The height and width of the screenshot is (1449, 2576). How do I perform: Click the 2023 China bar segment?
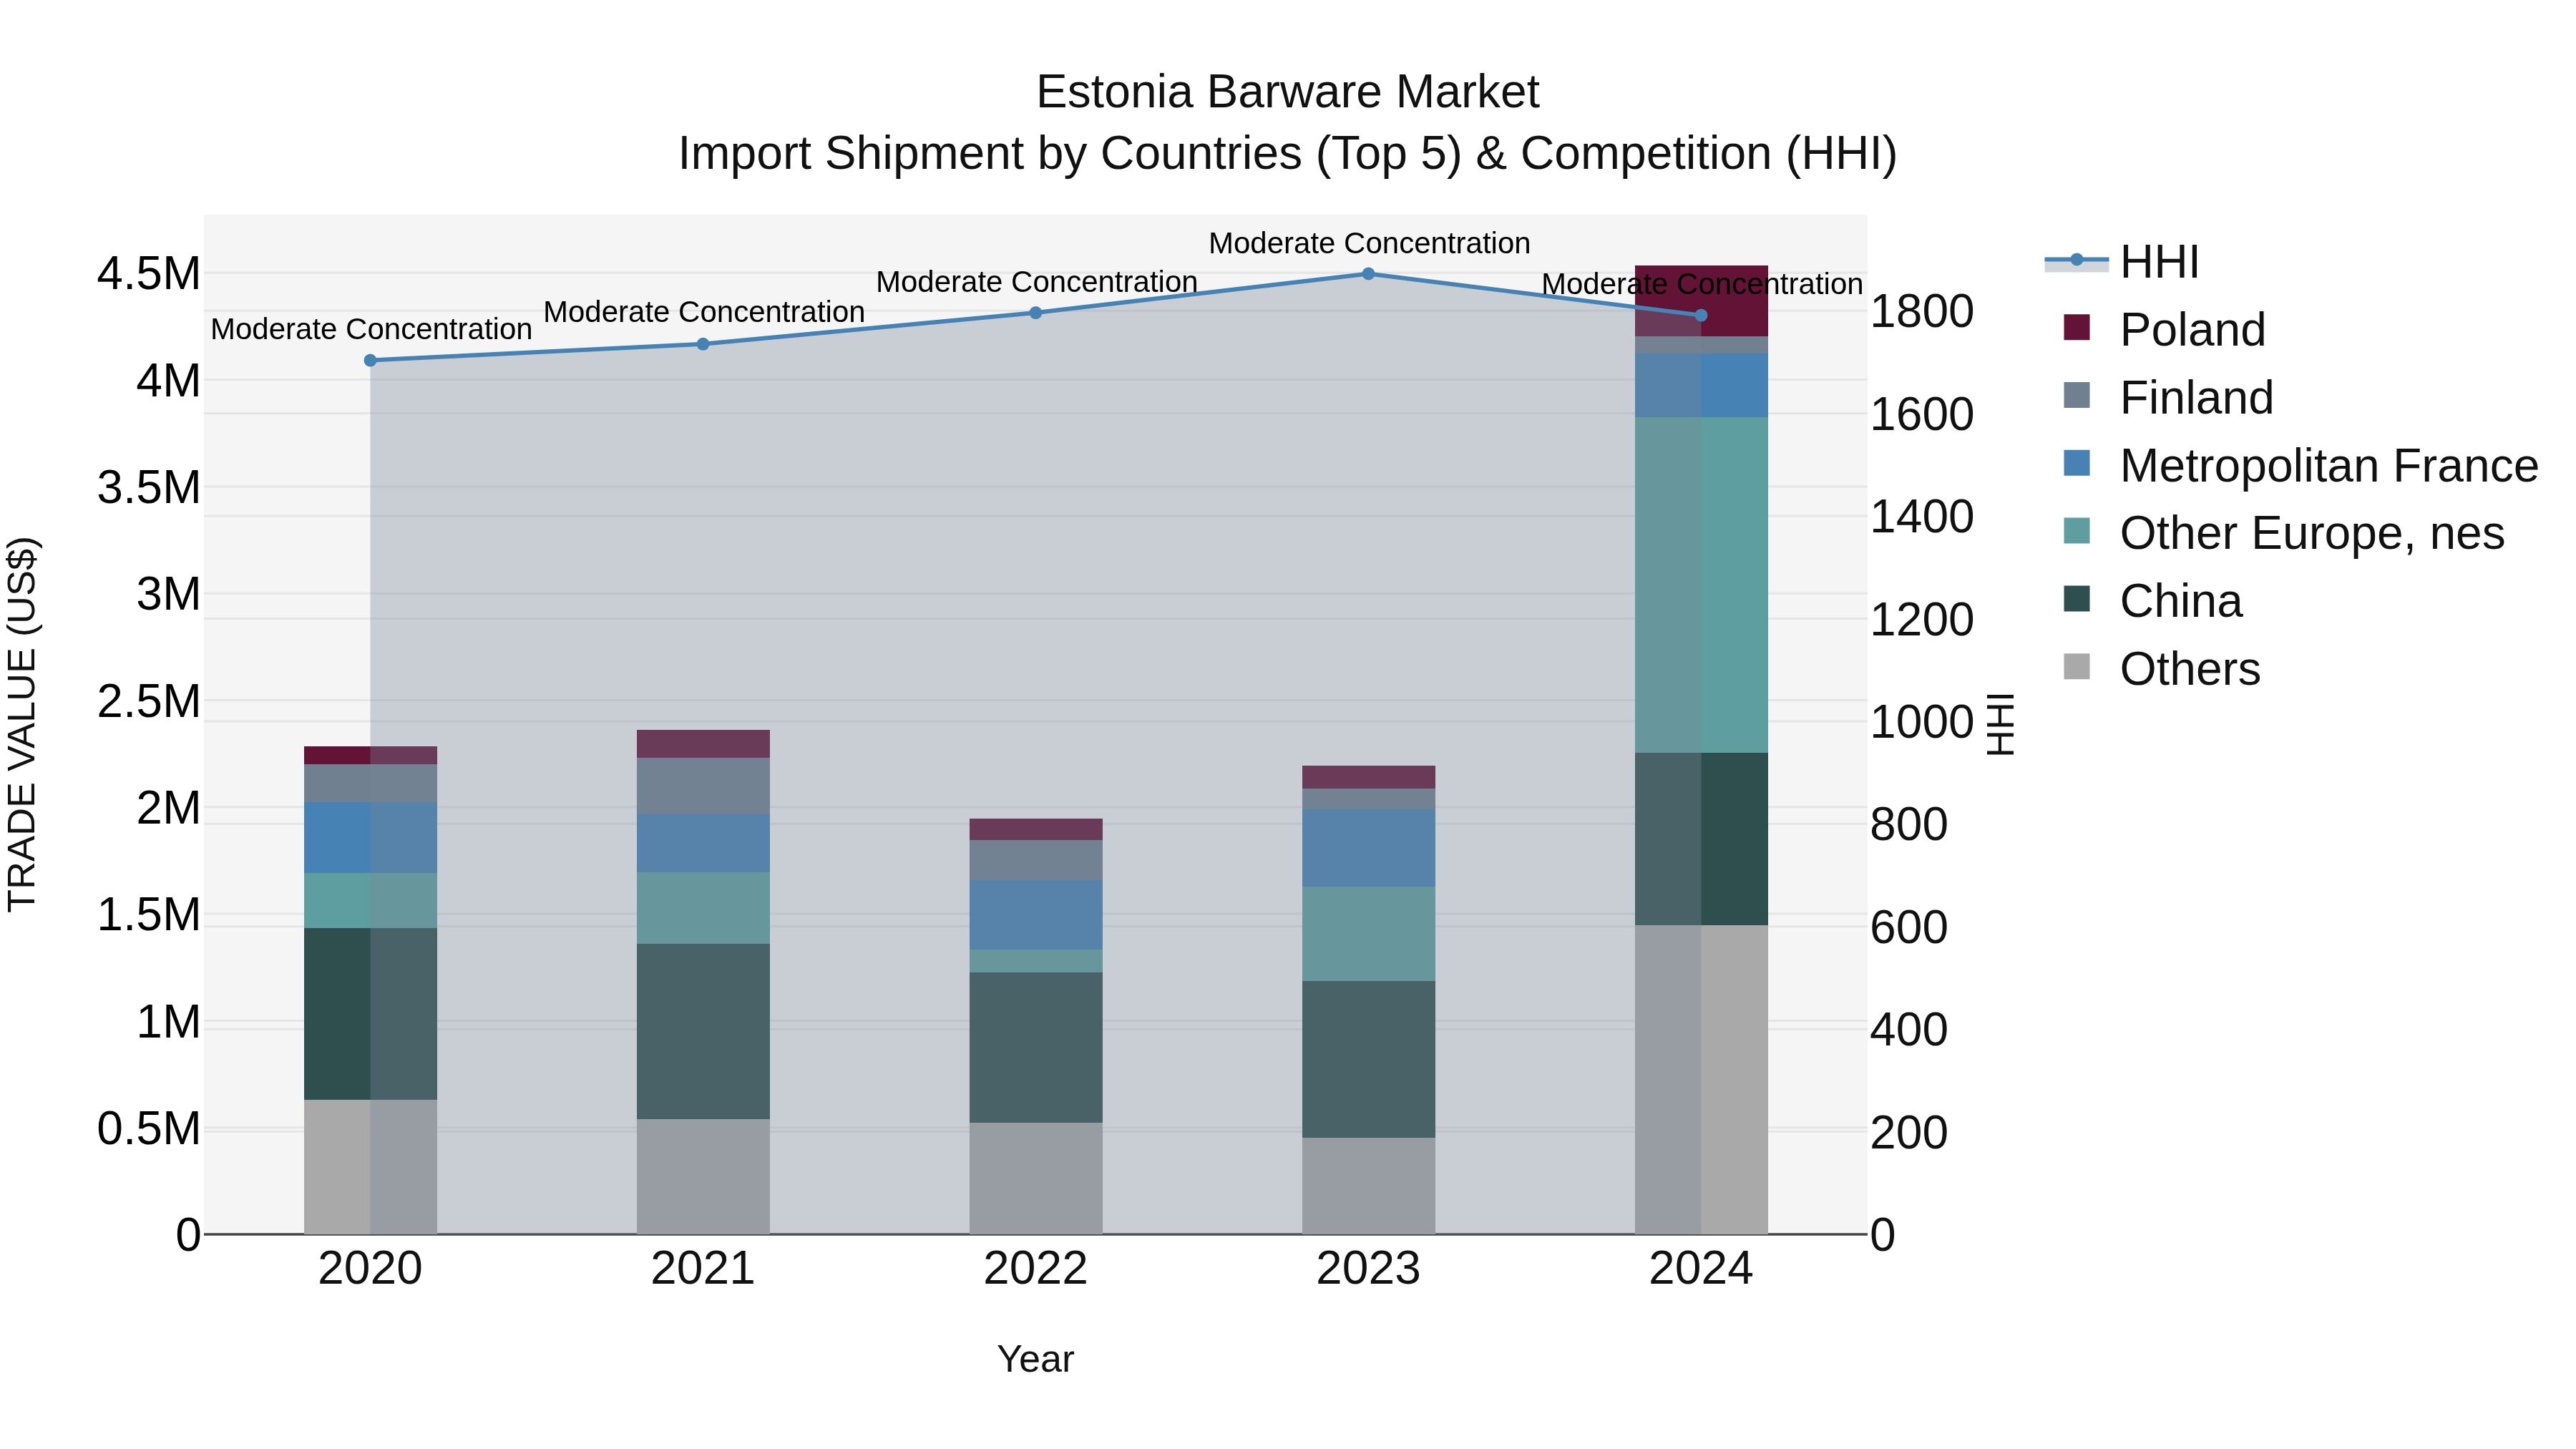1368,1059
